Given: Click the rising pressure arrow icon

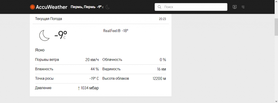Looking at the screenshot, I should [79, 88].
